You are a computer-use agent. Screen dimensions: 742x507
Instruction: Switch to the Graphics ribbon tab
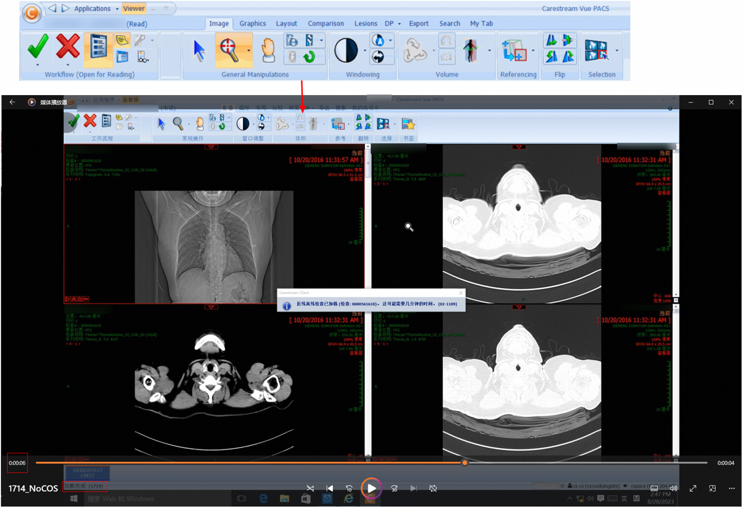pos(253,24)
